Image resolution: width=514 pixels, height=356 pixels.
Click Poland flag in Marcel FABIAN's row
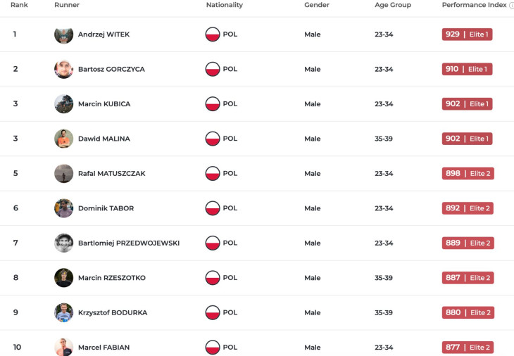tap(213, 348)
